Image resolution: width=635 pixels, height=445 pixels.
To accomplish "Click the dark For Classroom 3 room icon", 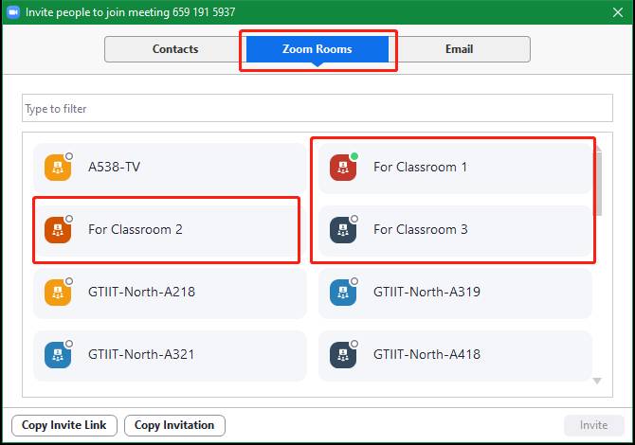I will click(343, 230).
